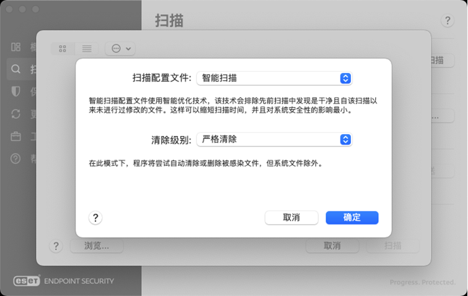Open help at top right of main window
468x296 pixels.
(x=448, y=20)
